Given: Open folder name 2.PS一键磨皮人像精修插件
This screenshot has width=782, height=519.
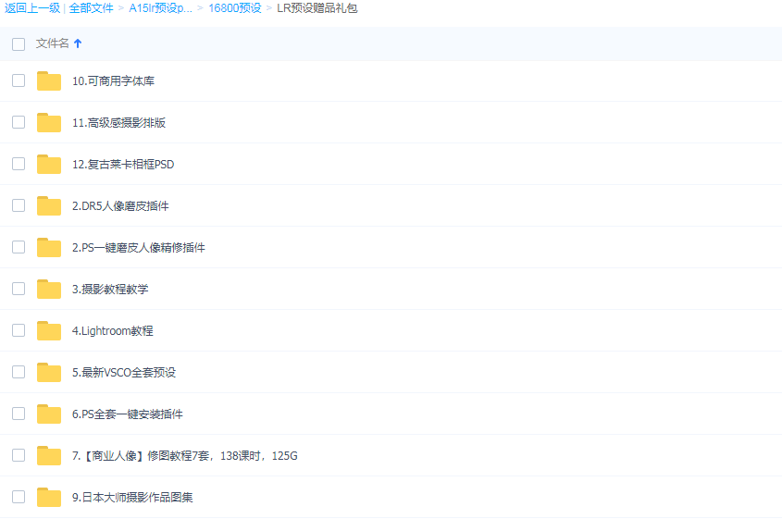Looking at the screenshot, I should pyautogui.click(x=139, y=247).
